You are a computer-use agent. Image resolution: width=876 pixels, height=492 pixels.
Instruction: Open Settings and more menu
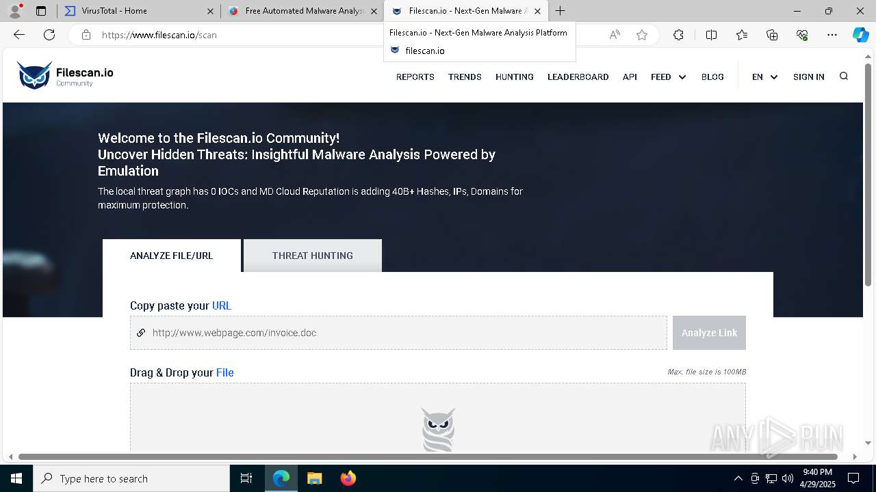point(832,35)
